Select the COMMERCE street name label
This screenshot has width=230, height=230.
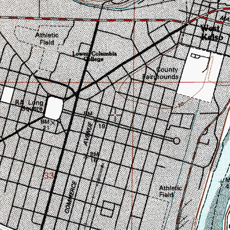point(71,197)
